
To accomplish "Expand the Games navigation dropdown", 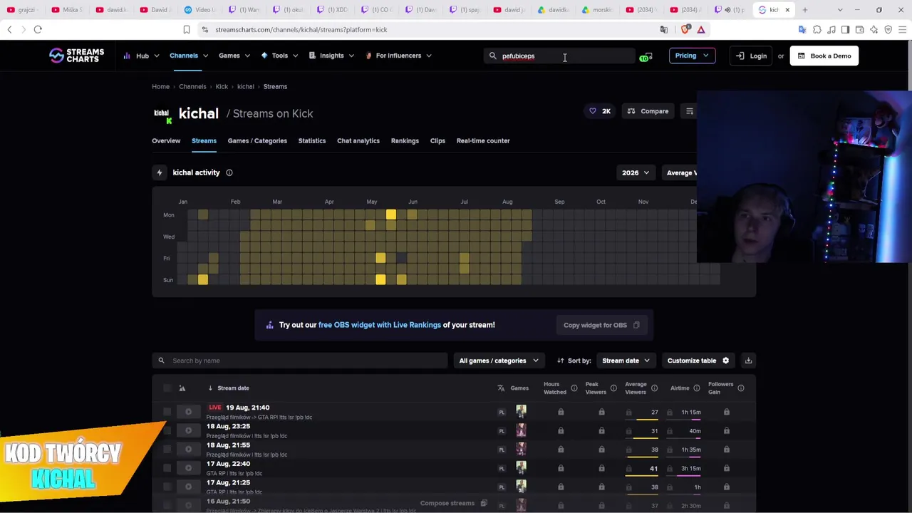I will pos(234,56).
